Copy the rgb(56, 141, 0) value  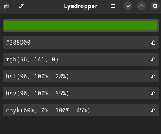coord(153,59)
